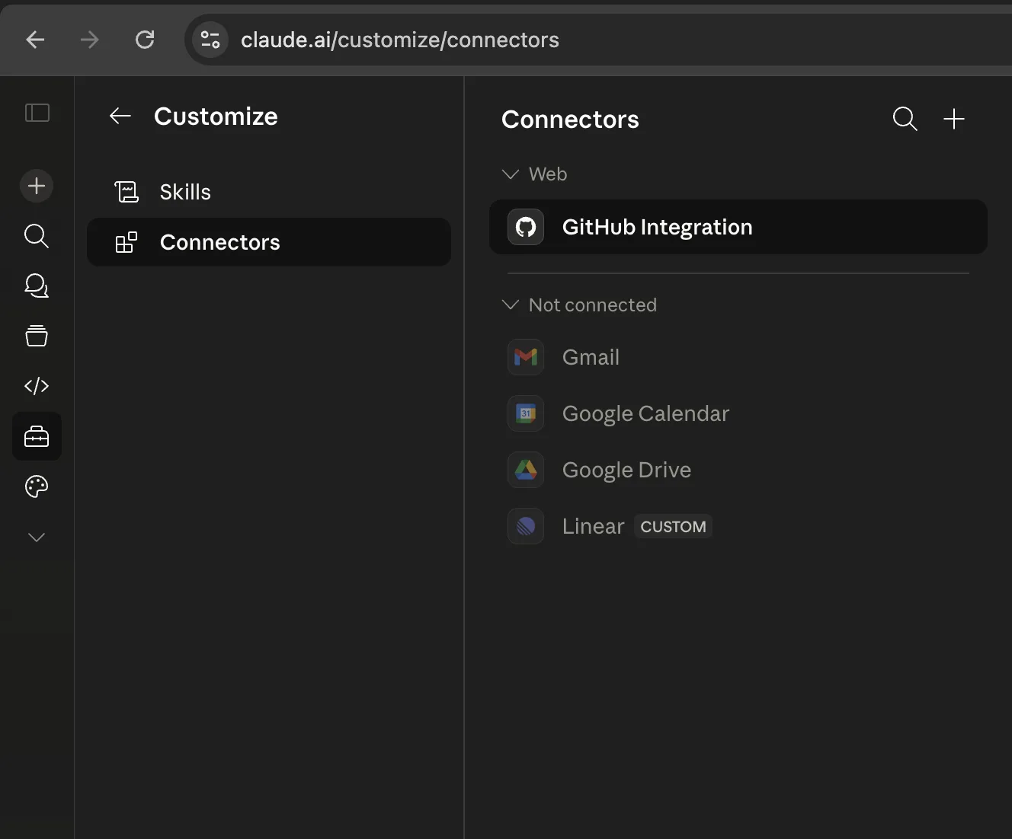Collapse the Not connected section chevron
1012x839 pixels.
(511, 305)
